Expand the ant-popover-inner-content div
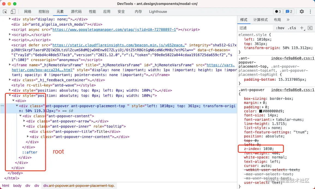This screenshot has width=315, height=189. [28, 136]
